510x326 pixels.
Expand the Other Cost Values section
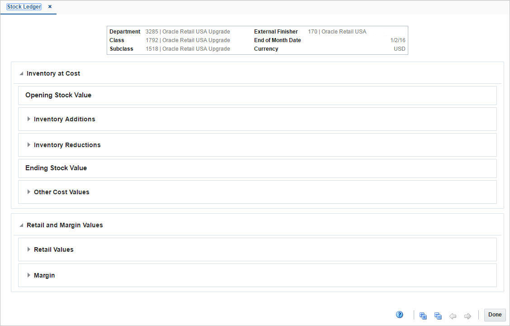point(29,192)
